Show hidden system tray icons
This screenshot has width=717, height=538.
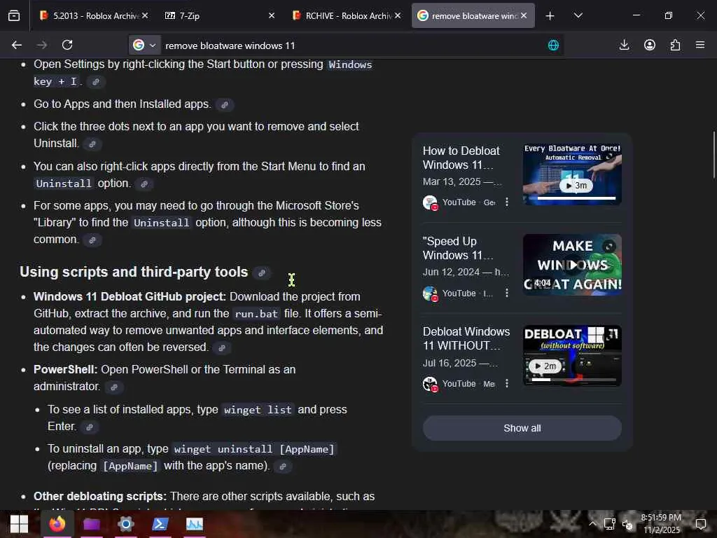pos(592,524)
